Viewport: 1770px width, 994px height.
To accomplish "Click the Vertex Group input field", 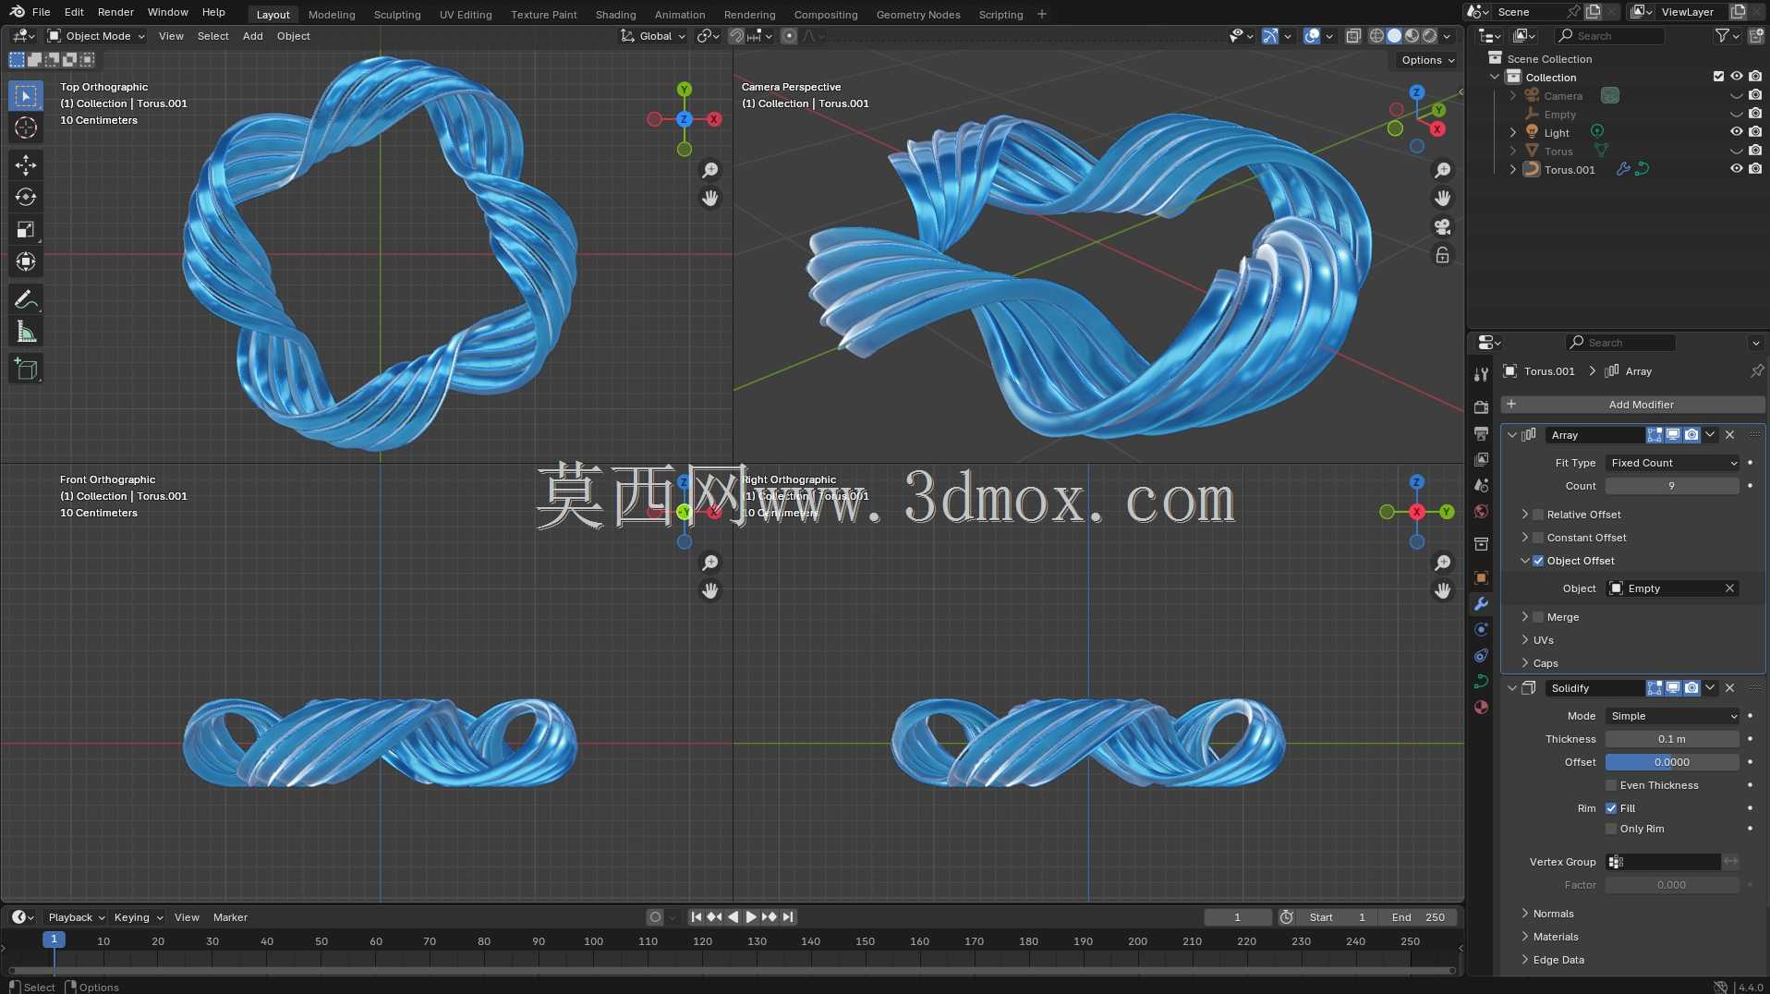I will [x=1664, y=862].
